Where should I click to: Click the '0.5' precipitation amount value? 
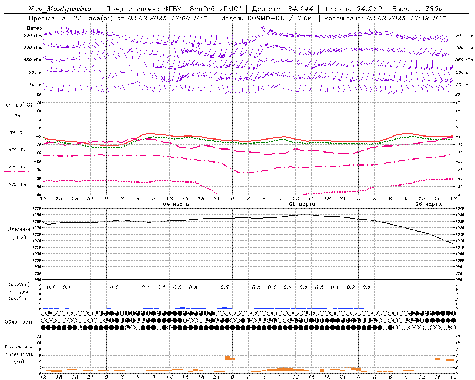point(225,287)
